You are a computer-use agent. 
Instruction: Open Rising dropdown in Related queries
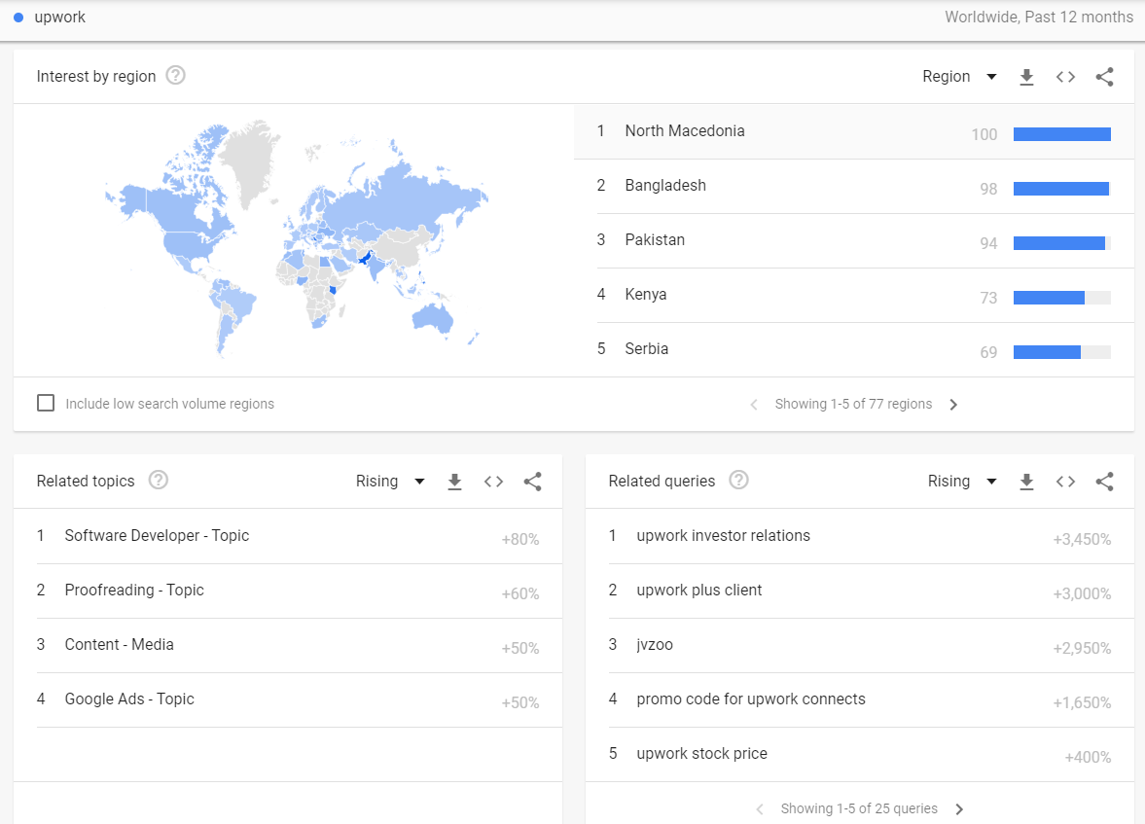962,482
